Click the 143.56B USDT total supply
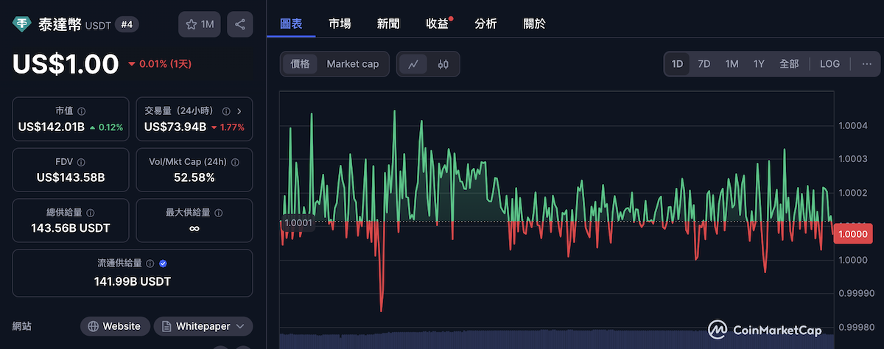The width and height of the screenshot is (884, 349). pos(71,228)
